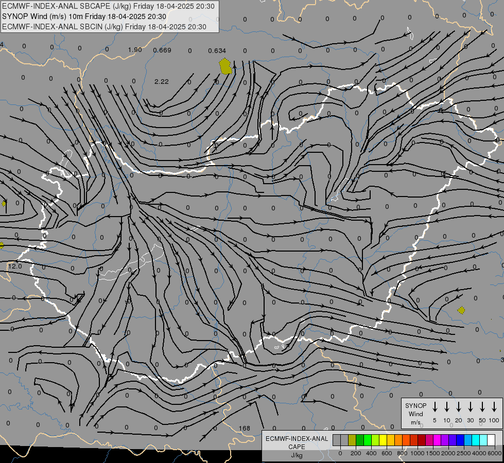This screenshot has width=504, height=463.
Task: Select the 2500 tick label in the CAPE legend
Action: [464, 453]
